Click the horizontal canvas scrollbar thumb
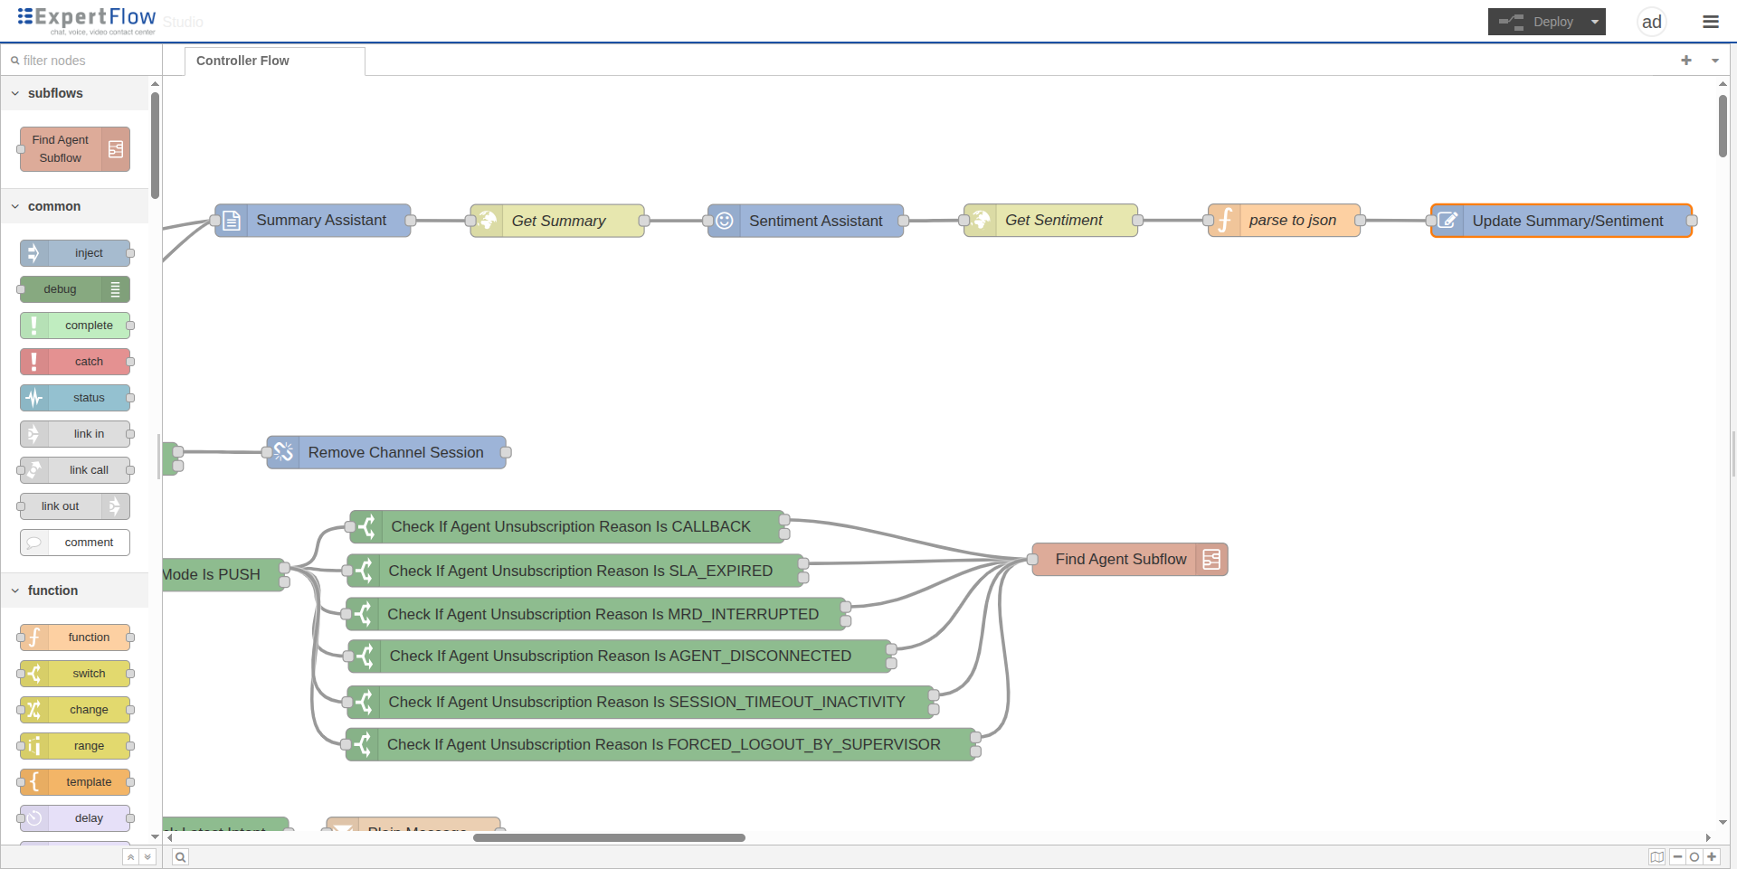1737x869 pixels. click(609, 838)
